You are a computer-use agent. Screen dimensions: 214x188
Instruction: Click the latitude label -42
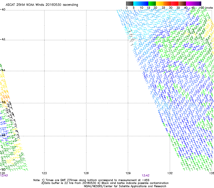3,39
